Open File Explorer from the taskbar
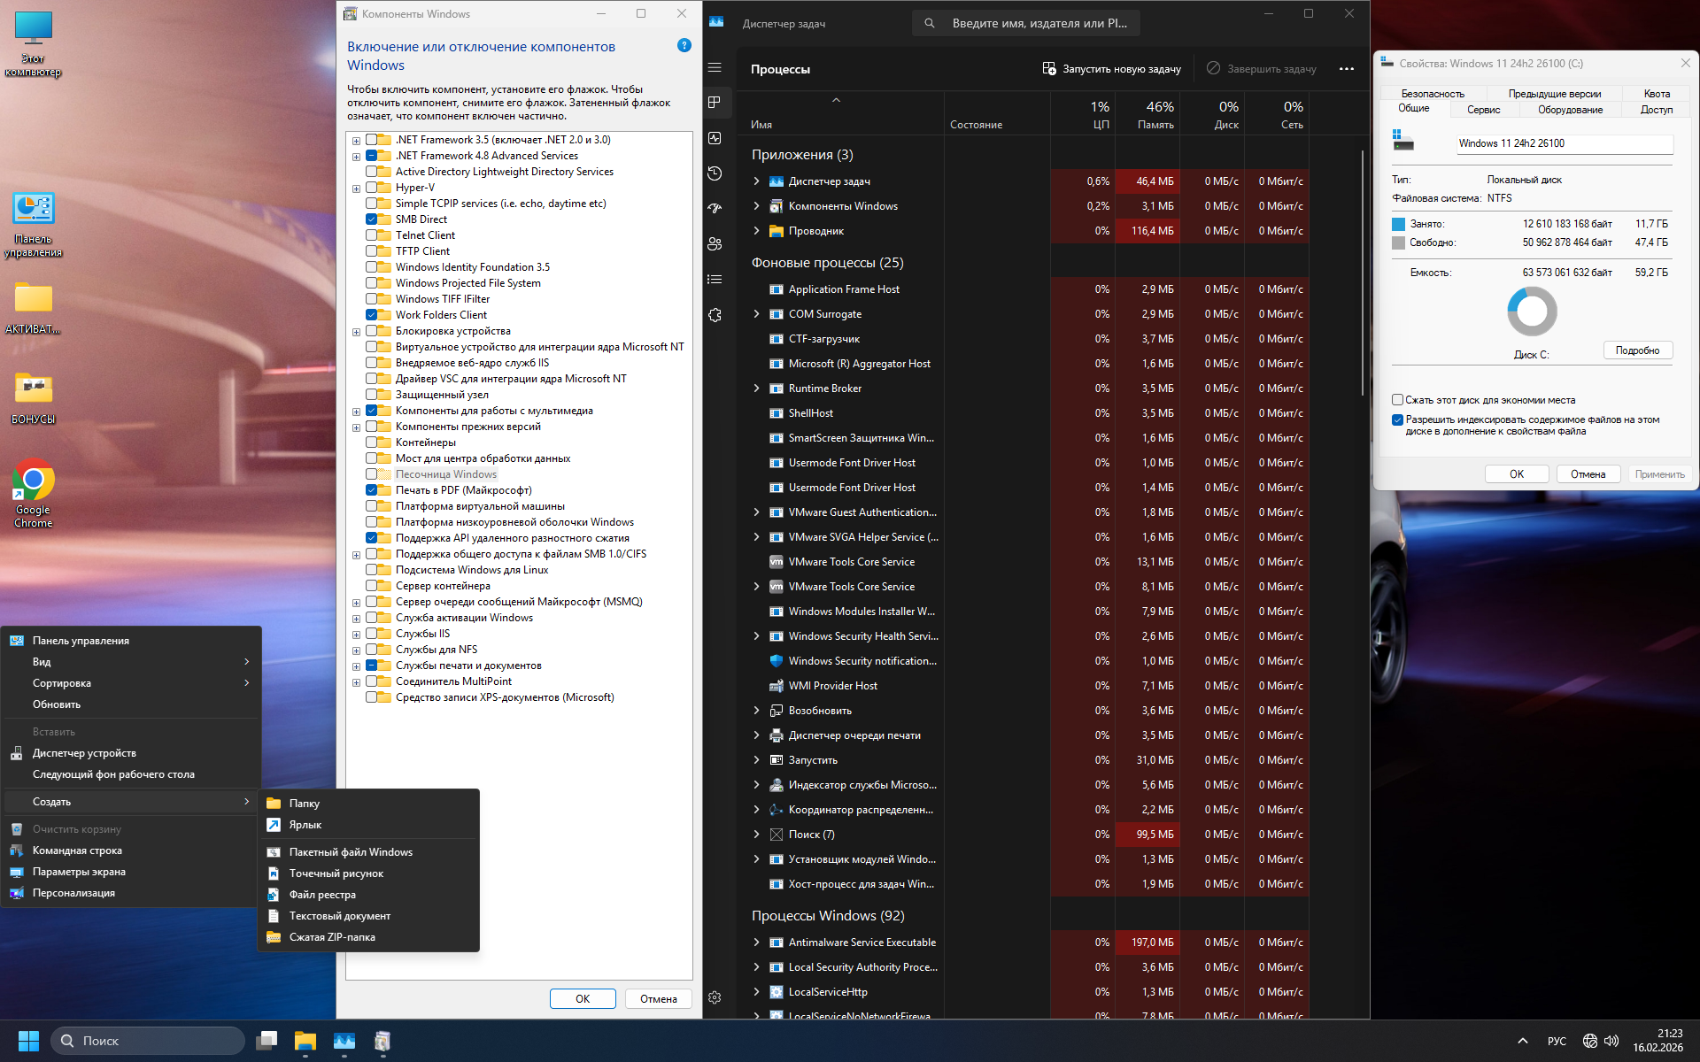Viewport: 1700px width, 1062px height. tap(305, 1041)
